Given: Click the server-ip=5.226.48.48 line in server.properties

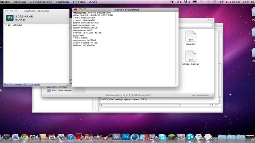Looking at the screenshot, I should pyautogui.click(x=87, y=33).
